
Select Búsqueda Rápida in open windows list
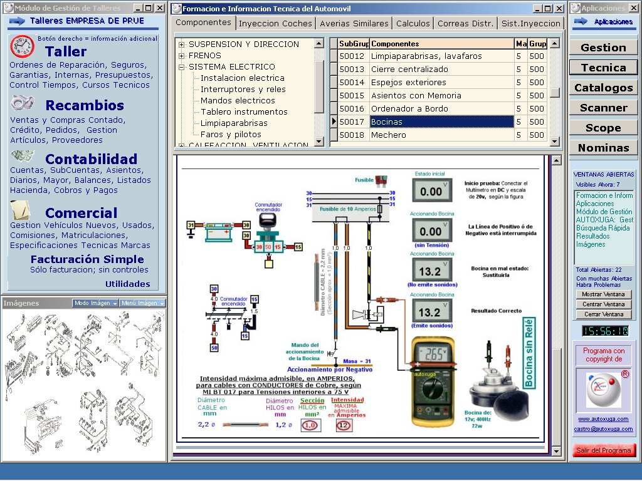tap(603, 228)
